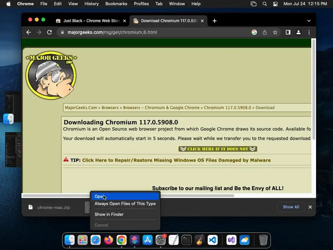
Task: Share this page via the share icon
Action: (265, 32)
